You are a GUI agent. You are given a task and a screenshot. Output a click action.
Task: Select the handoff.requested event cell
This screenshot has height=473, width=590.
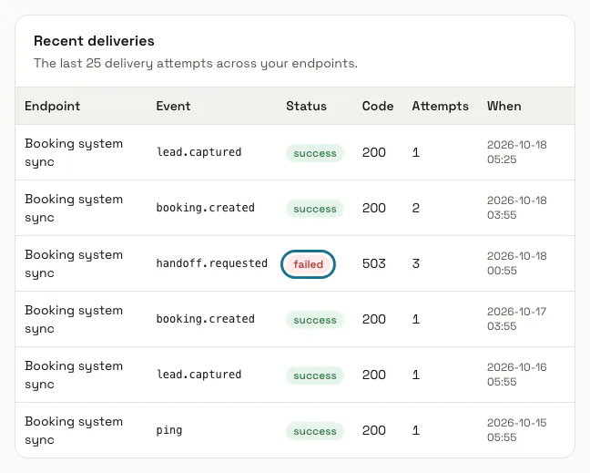(x=212, y=263)
